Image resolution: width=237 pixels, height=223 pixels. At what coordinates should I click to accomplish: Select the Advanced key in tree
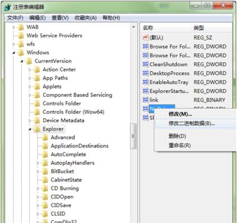[x=63, y=137]
